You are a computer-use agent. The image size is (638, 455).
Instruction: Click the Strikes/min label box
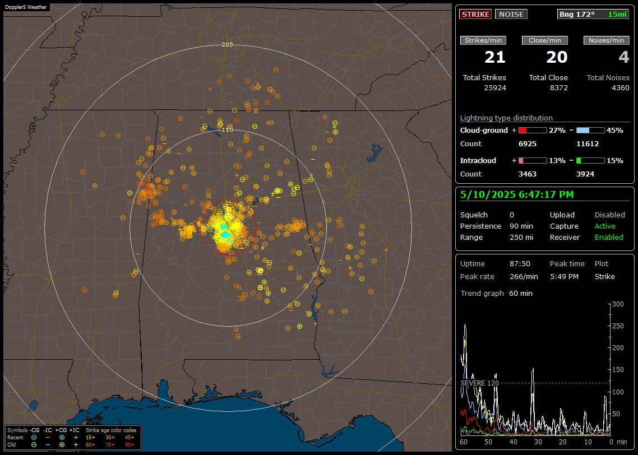(x=483, y=40)
